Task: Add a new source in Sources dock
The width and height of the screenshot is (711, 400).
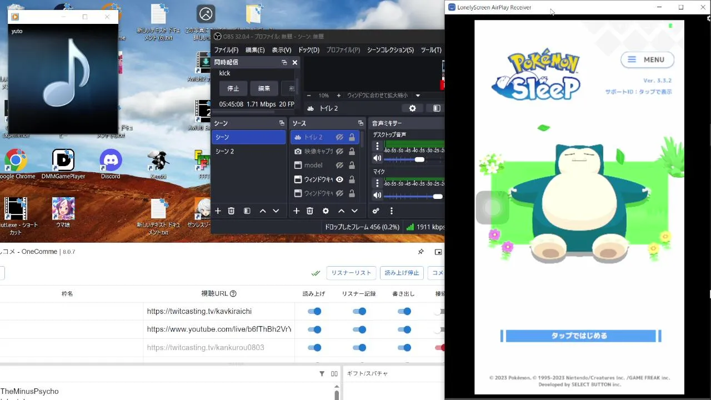Action: 296,211
